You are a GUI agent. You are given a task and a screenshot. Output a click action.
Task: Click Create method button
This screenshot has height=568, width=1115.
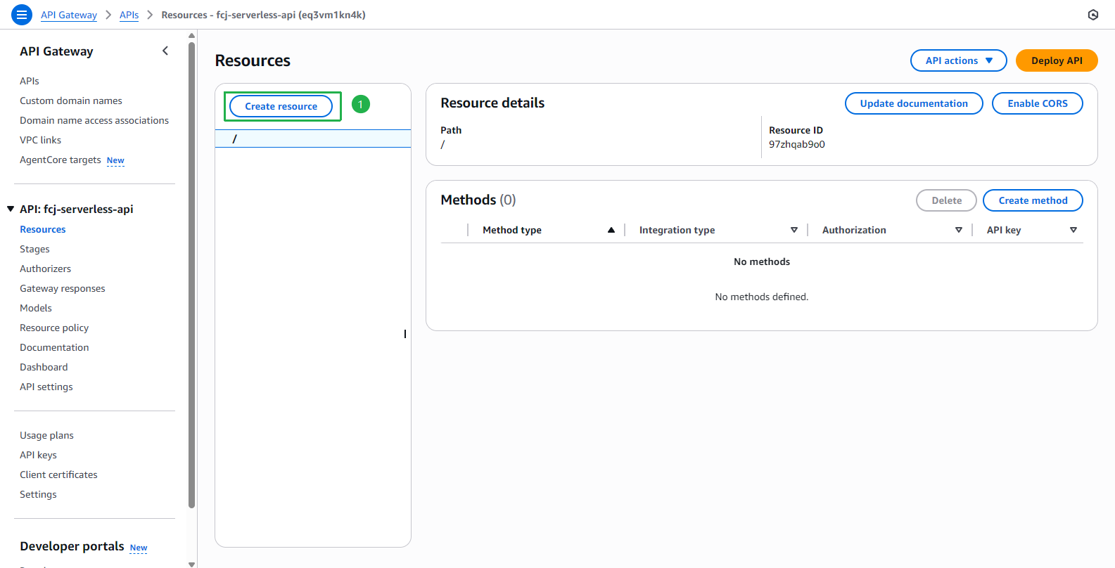[1033, 200]
